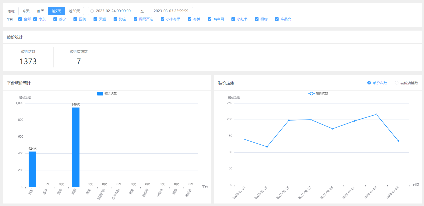
Task: Click the 唯品会 label on the bar chart axis
Action: click(x=189, y=193)
